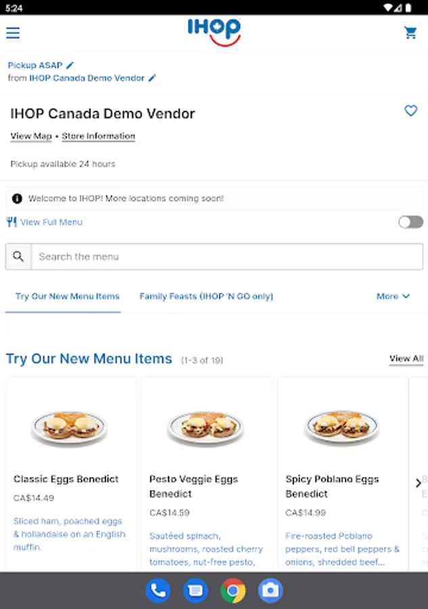Viewport: 428px width, 609px height.
Task: Switch to Family Feasts tab
Action: [x=206, y=296]
